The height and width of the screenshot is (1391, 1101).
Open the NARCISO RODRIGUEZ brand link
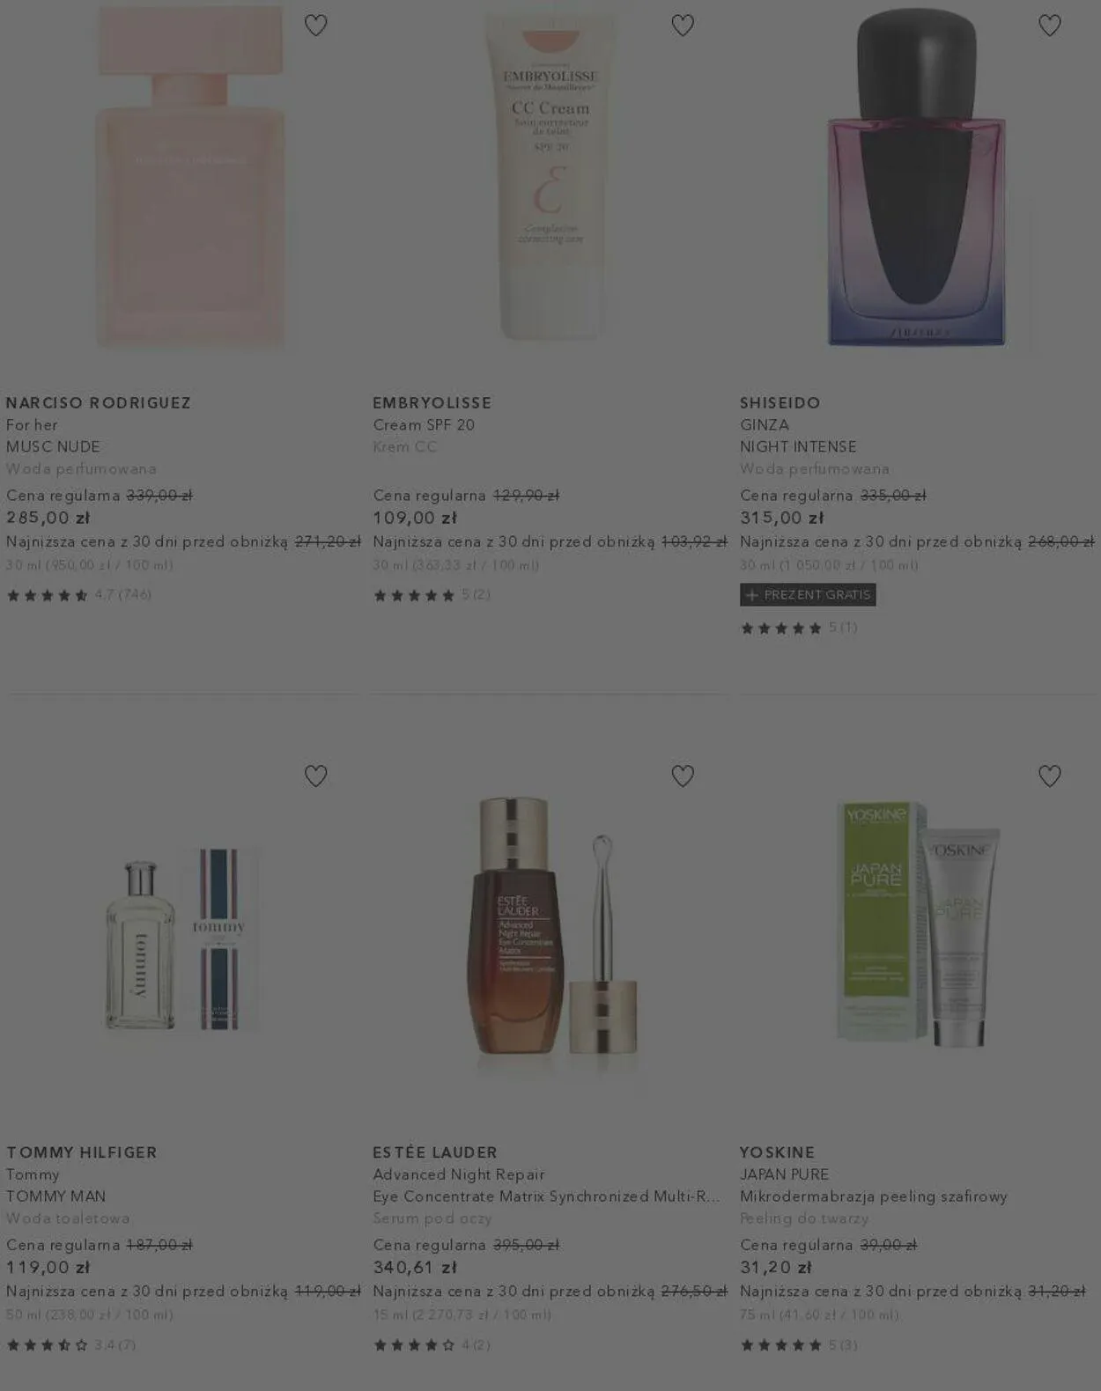coord(99,402)
